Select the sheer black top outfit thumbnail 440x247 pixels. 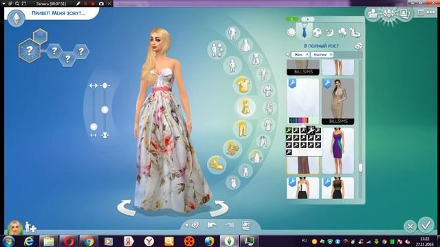tap(338, 188)
